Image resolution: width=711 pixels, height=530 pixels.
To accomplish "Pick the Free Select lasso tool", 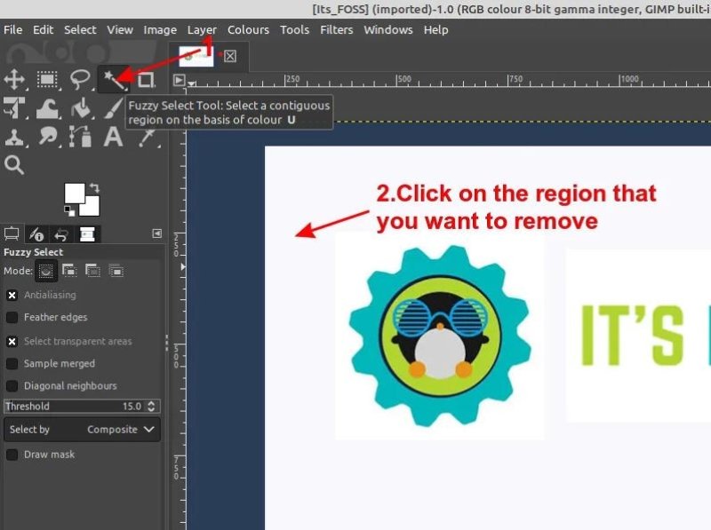I will (80, 80).
